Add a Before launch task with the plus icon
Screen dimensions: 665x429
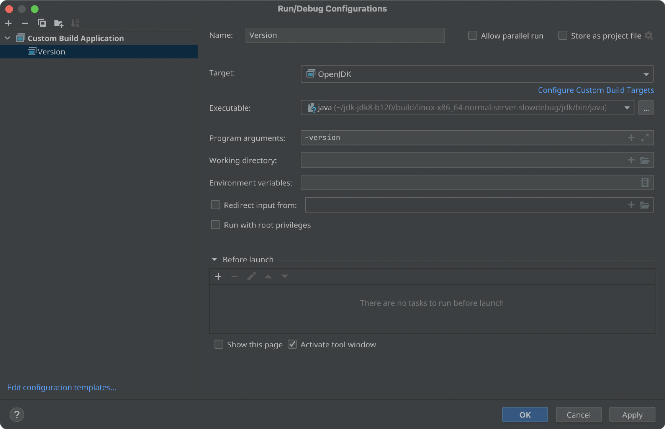(218, 276)
